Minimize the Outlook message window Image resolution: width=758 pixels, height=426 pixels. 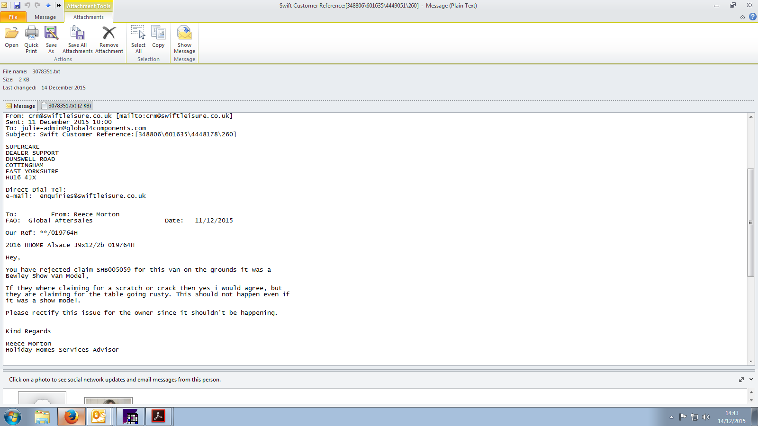tap(716, 5)
